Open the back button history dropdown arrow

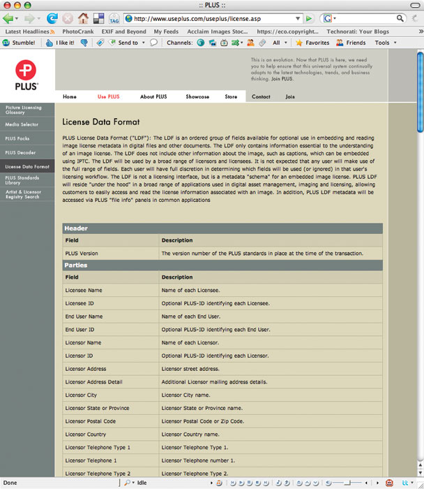tap(17, 19)
